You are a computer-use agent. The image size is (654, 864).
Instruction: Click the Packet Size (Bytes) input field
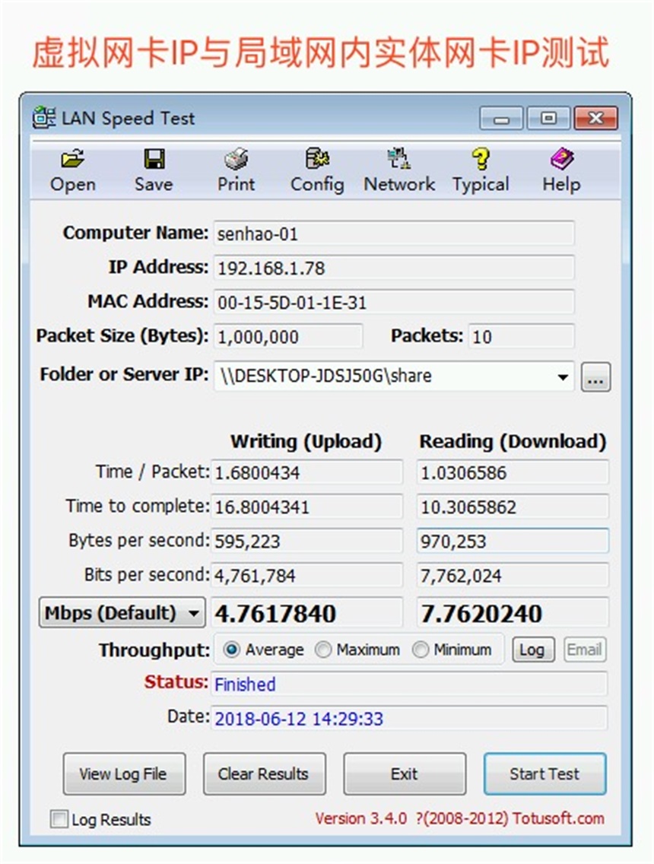287,336
